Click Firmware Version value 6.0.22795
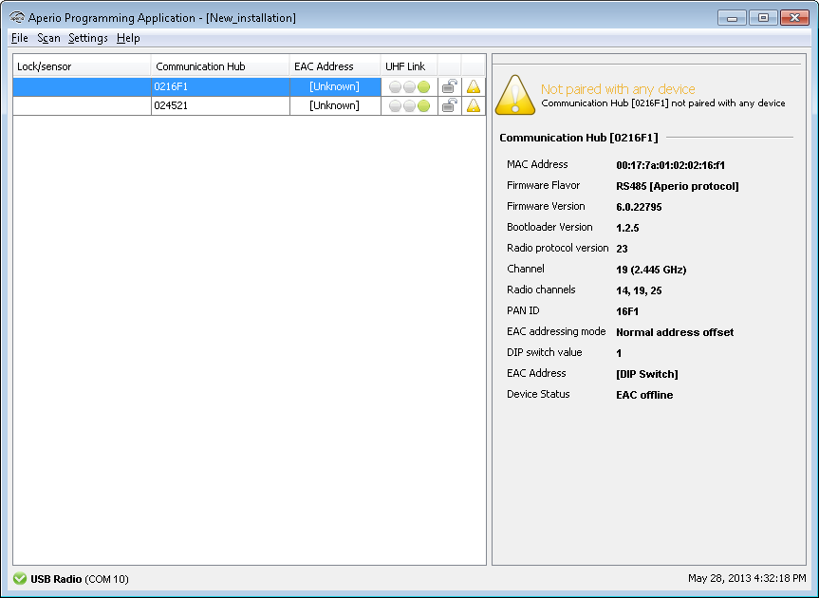This screenshot has width=819, height=598. coord(639,207)
